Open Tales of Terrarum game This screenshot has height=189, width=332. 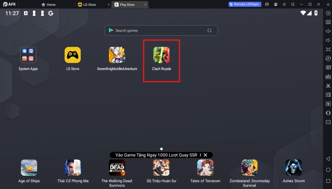[x=205, y=168]
